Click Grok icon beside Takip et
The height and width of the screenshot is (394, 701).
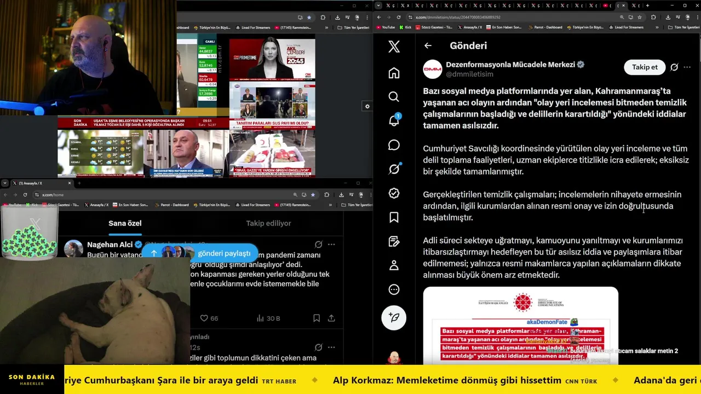pos(674,67)
